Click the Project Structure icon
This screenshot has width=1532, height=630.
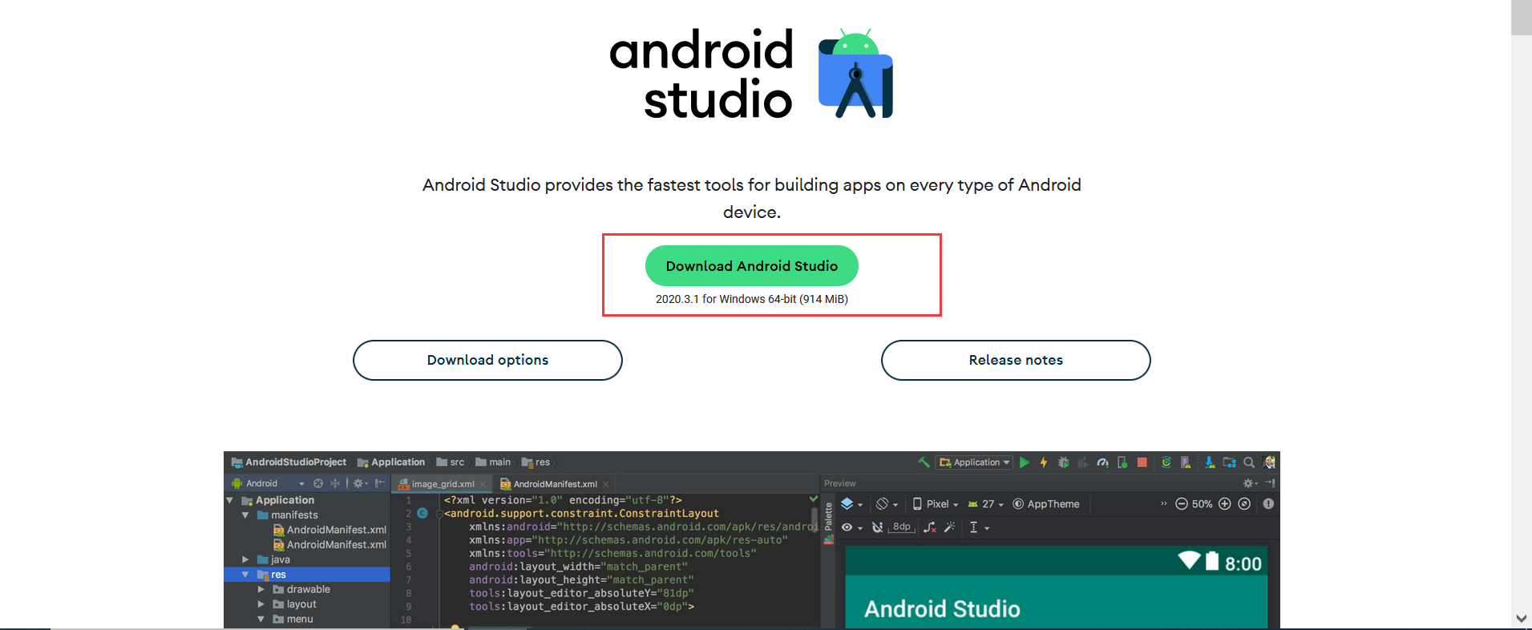(1230, 462)
